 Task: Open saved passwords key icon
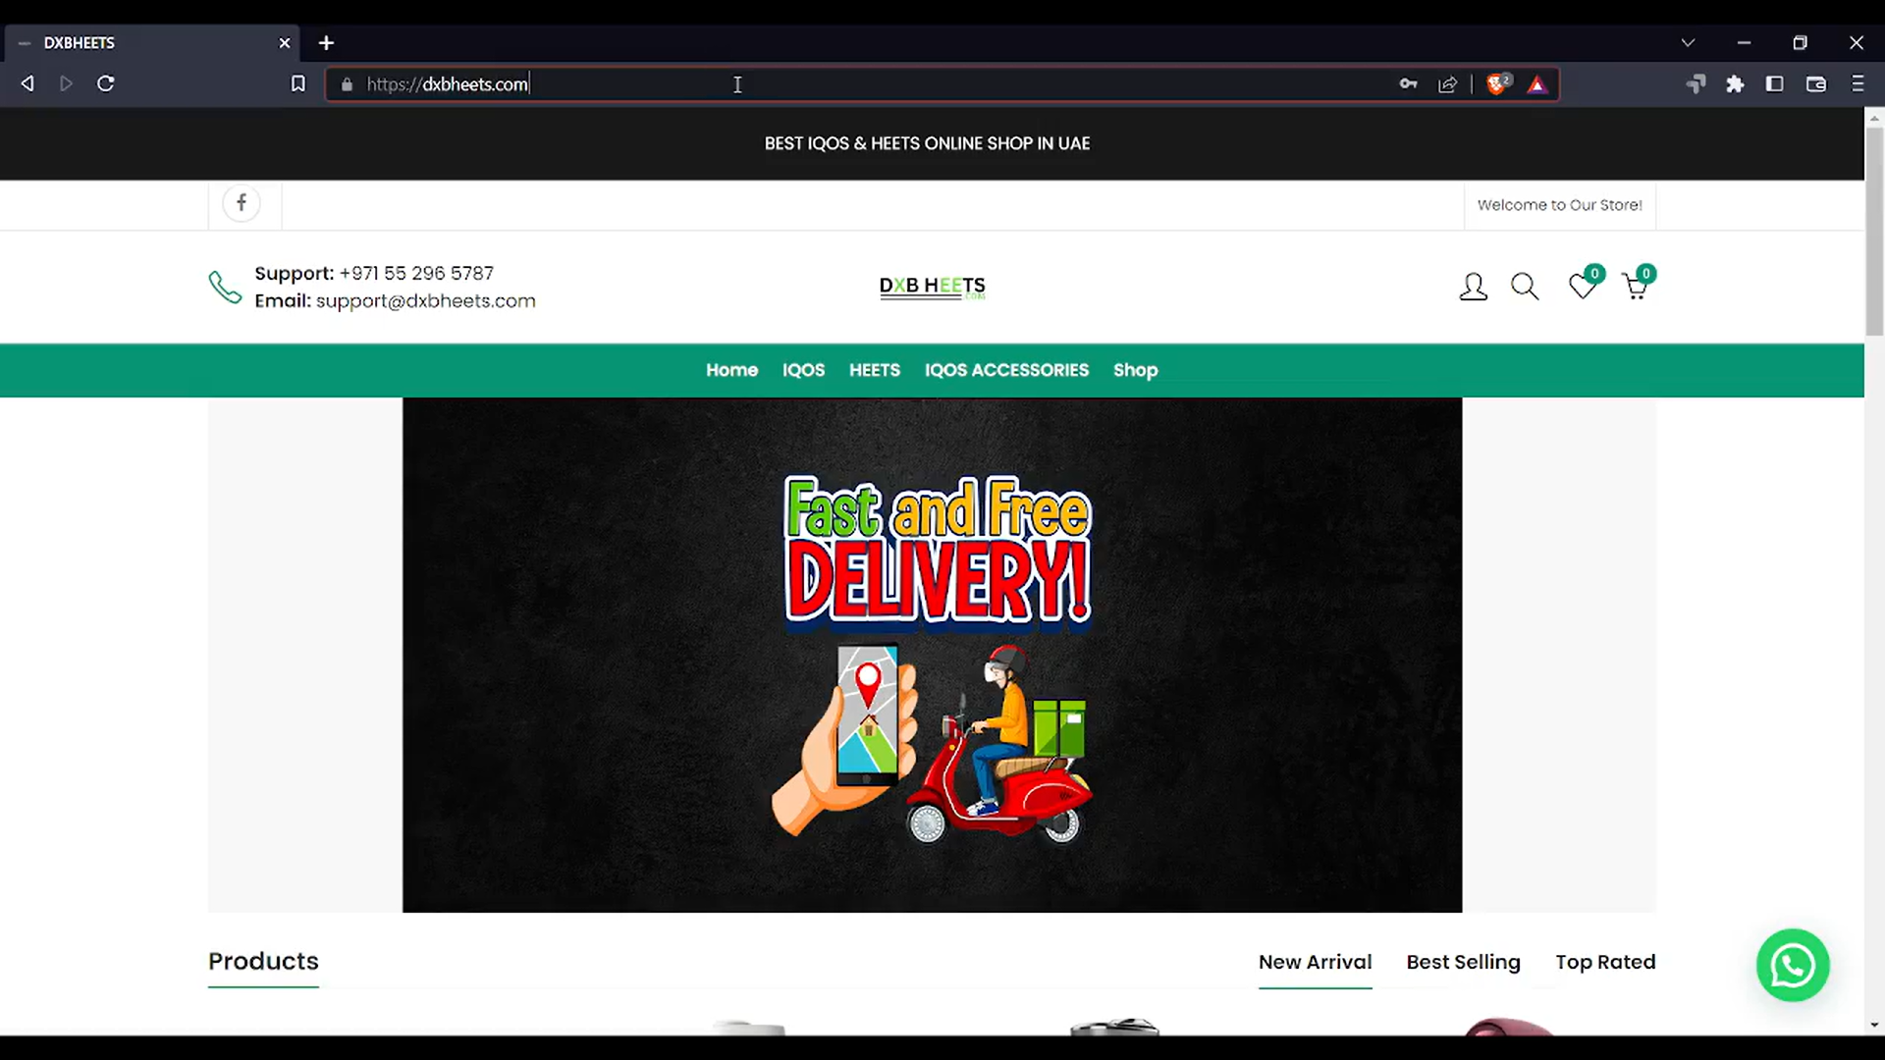pyautogui.click(x=1408, y=84)
